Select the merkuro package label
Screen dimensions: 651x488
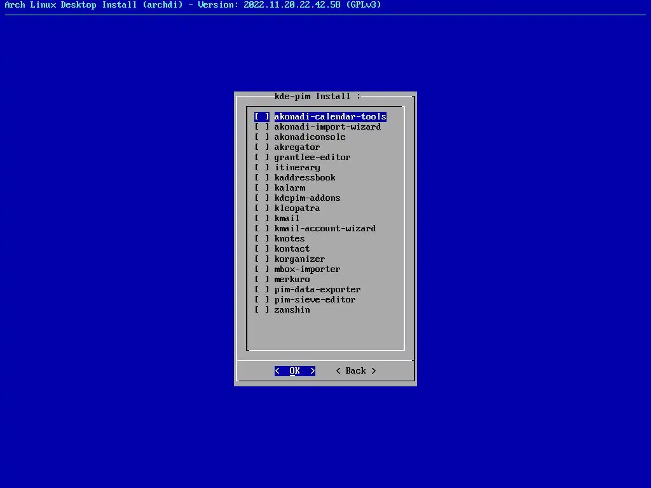(x=292, y=280)
